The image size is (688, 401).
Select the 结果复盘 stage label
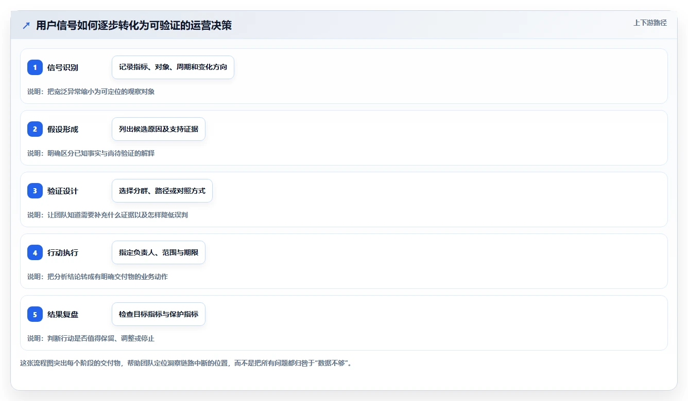[x=63, y=314]
